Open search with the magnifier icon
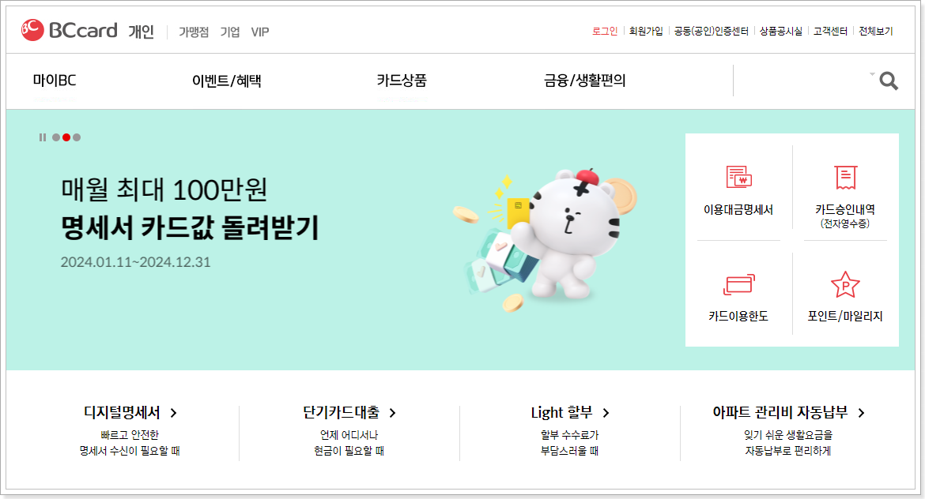 click(x=889, y=81)
